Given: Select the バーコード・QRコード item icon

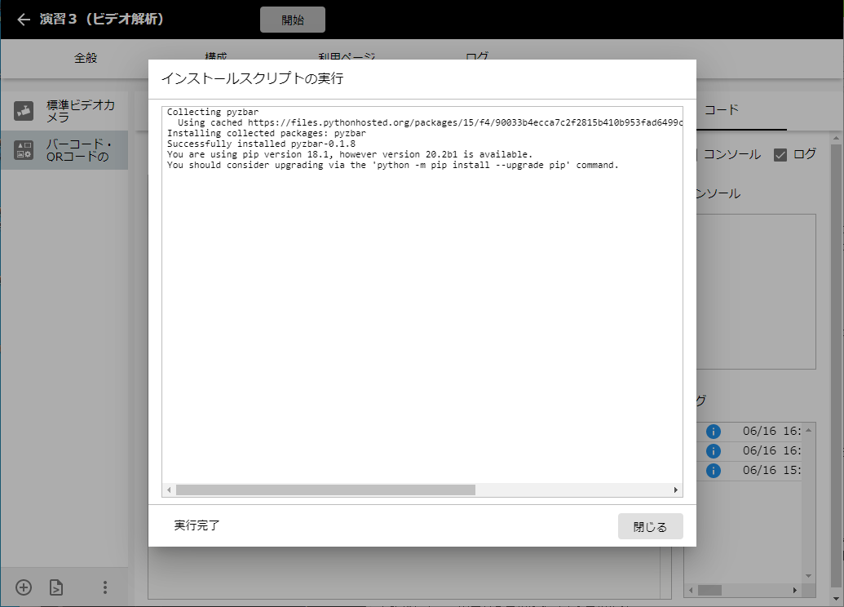Looking at the screenshot, I should pos(24,150).
